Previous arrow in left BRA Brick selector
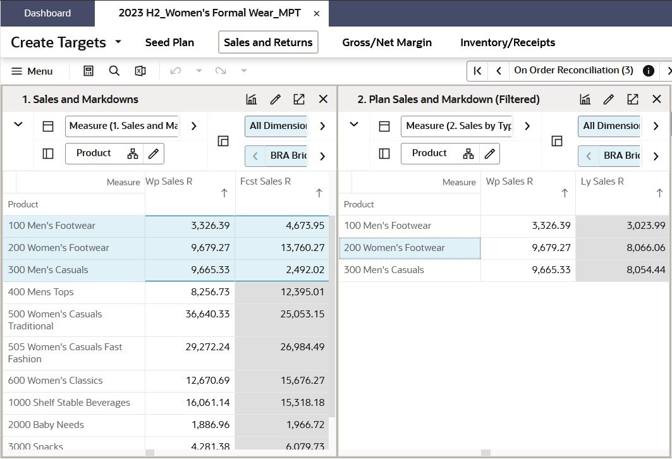Image resolution: width=672 pixels, height=459 pixels. click(x=255, y=156)
